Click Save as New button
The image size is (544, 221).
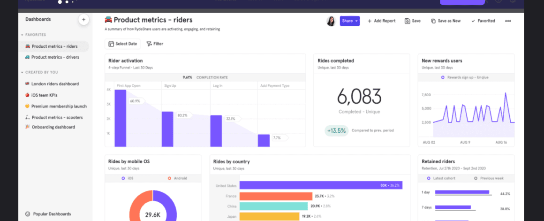pyautogui.click(x=446, y=21)
